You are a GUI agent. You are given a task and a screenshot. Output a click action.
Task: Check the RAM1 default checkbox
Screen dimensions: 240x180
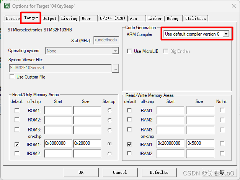tap(129, 110)
